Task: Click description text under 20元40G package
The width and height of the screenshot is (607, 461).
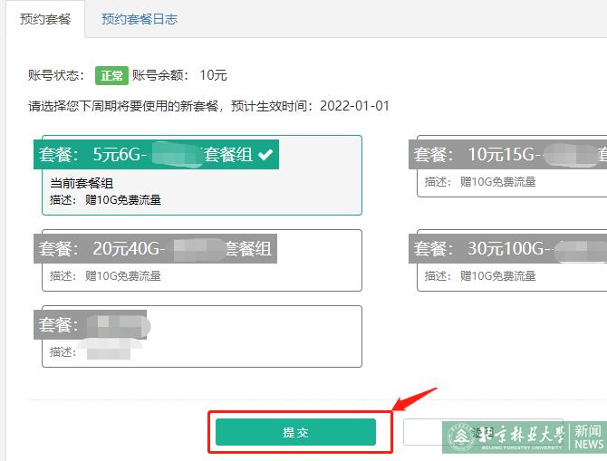Action: pos(105,275)
